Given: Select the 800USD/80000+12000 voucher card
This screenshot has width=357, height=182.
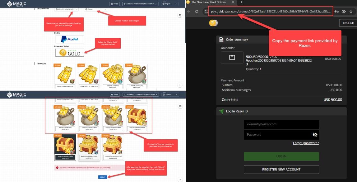Looking at the screenshot, I should (89, 147).
